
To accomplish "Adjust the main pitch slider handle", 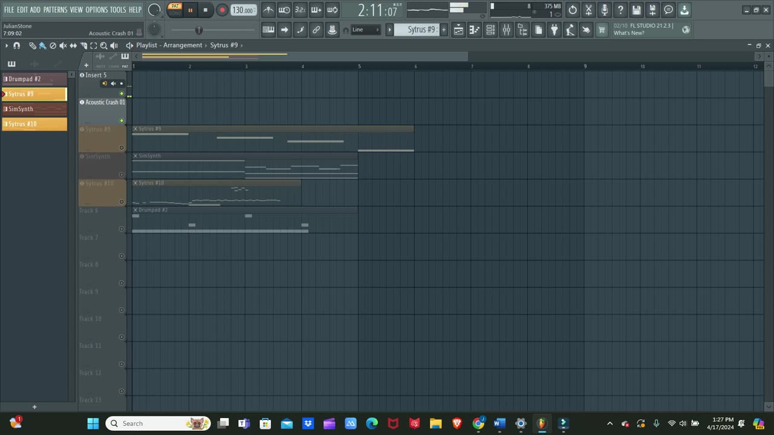I will (198, 30).
